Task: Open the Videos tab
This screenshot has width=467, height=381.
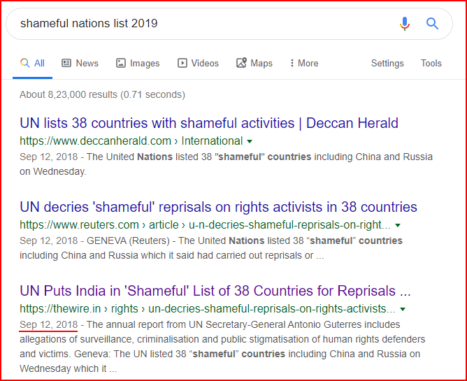Action: [198, 63]
